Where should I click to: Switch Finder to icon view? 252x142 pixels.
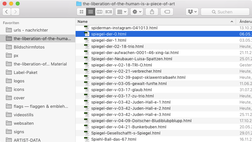[81, 12]
